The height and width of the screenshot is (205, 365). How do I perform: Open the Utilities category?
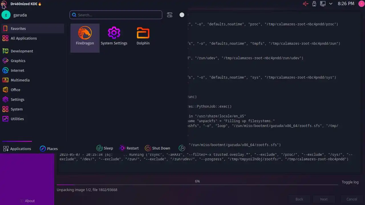point(33,119)
